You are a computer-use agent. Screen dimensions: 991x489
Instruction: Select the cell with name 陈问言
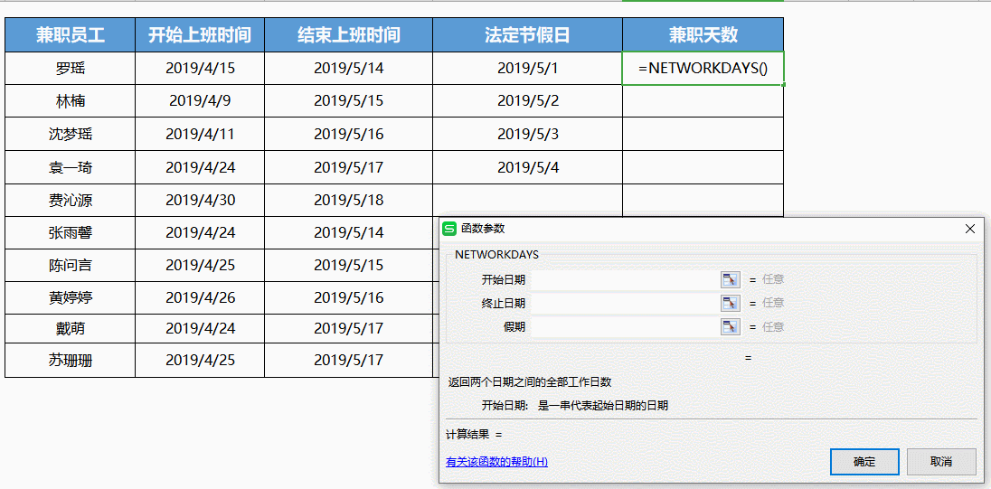[x=71, y=266]
